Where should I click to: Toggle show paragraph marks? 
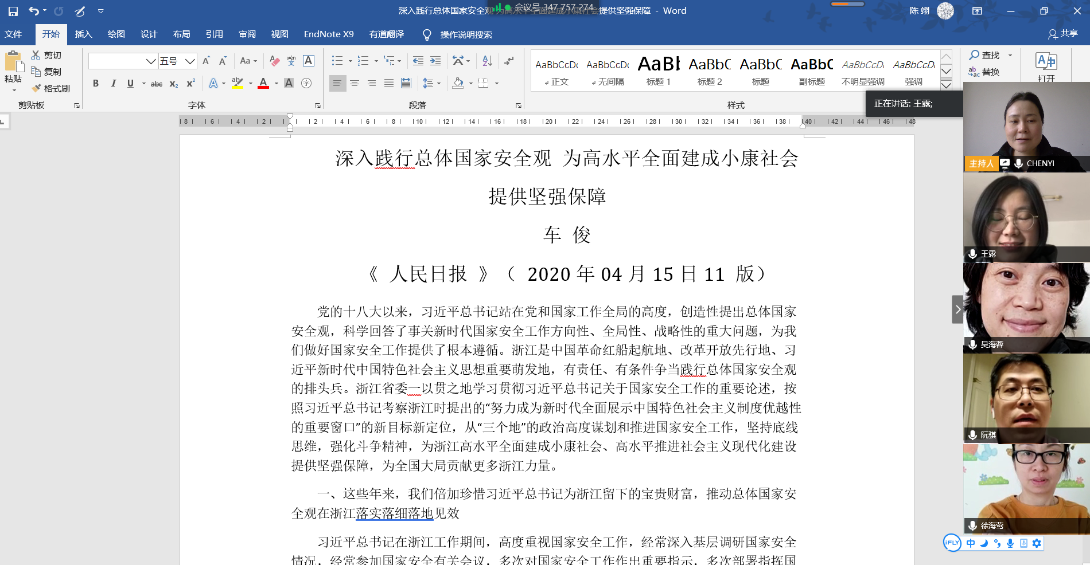tap(509, 61)
